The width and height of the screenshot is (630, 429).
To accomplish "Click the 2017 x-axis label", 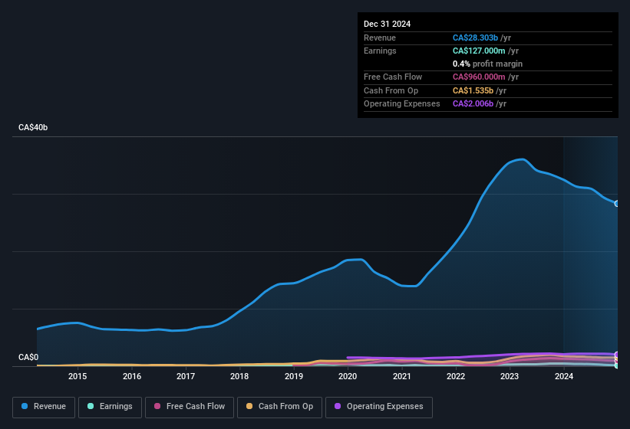I will coord(186,376).
